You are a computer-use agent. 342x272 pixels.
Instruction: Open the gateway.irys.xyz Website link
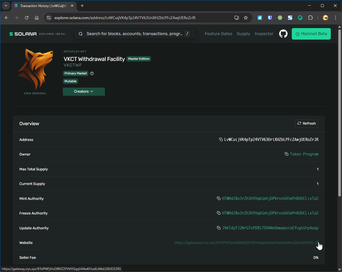[244, 243]
